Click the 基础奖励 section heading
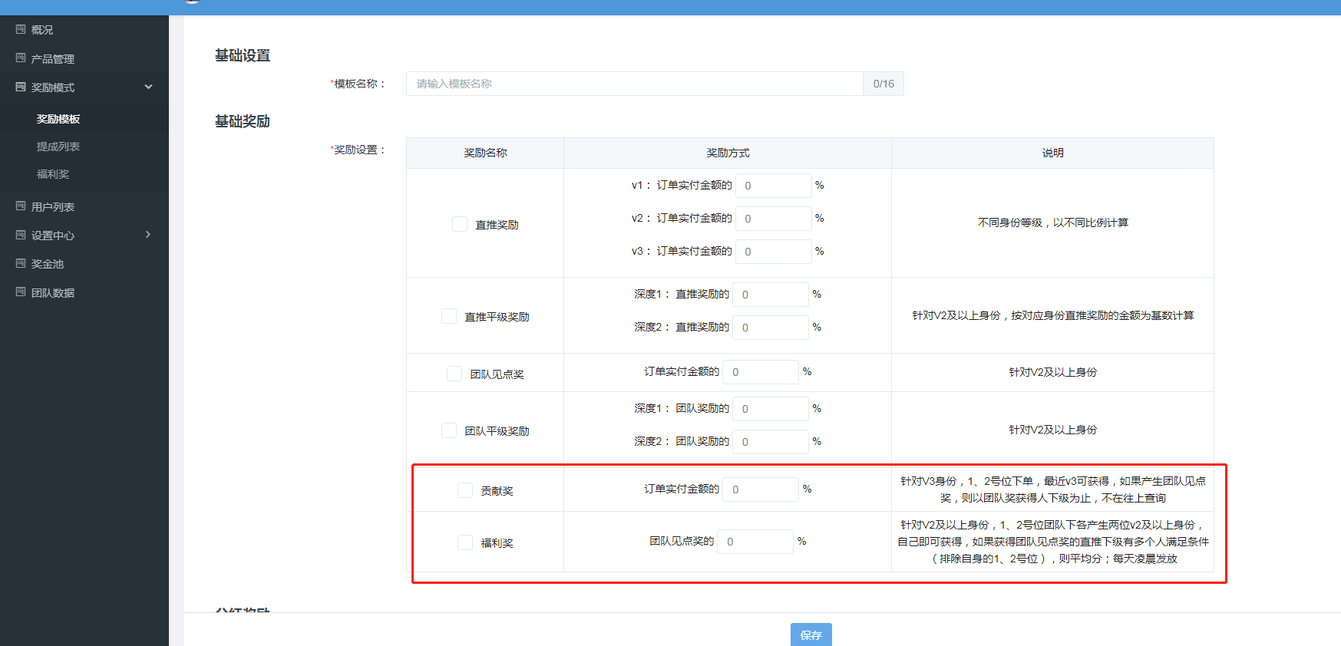 pos(243,121)
